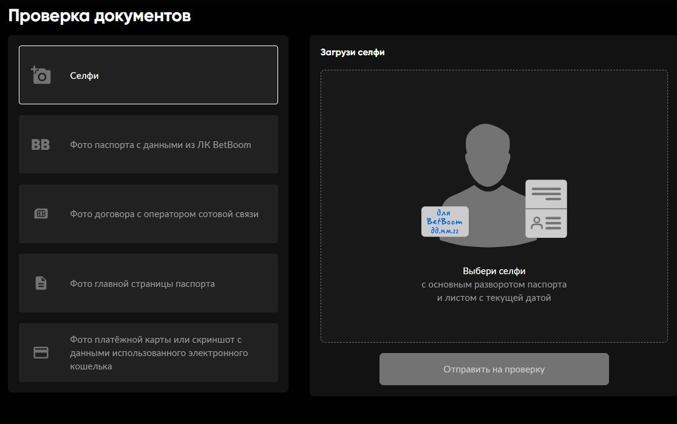The height and width of the screenshot is (424, 677).
Task: Click the 'с основным разворотом паспорта' hint text
Action: point(494,284)
